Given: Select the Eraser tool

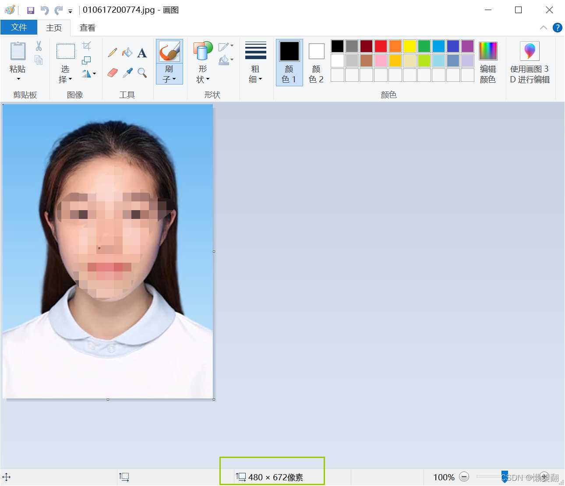Looking at the screenshot, I should (x=113, y=72).
